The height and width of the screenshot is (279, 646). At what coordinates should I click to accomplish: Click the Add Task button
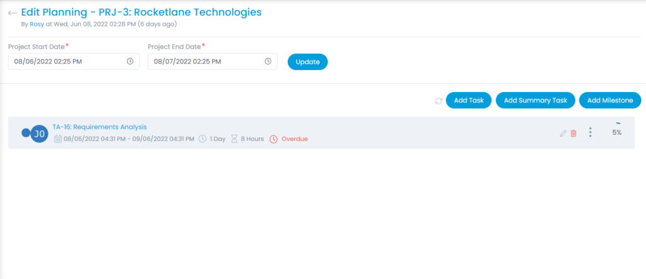[x=469, y=100]
